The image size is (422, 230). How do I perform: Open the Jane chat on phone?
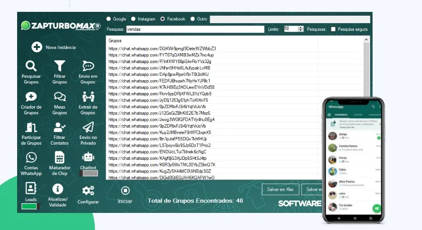click(x=354, y=195)
